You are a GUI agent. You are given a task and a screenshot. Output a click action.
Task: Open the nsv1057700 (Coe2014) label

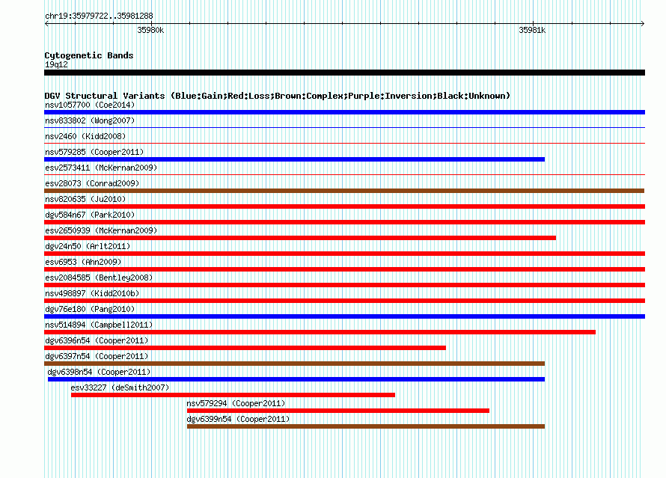pyautogui.click(x=90, y=105)
